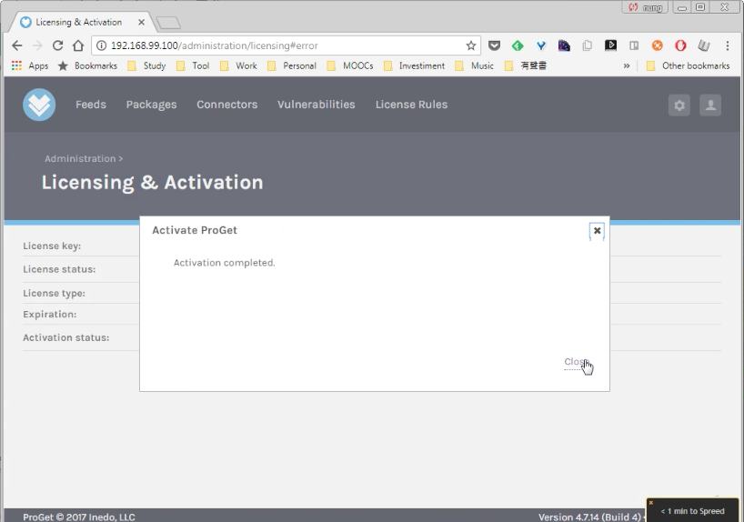
Task: Reload the page
Action: point(57,45)
